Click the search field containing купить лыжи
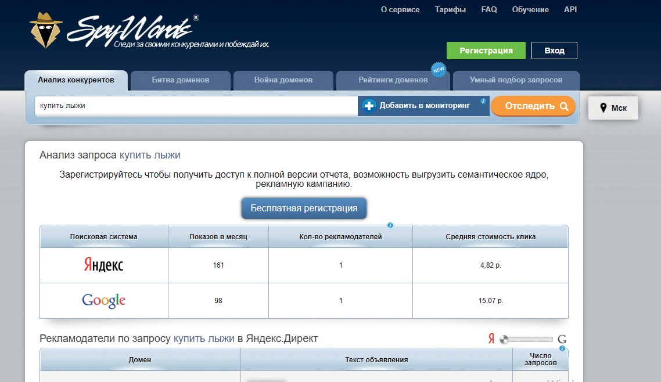Screen dimensions: 661x382 pos(196,106)
